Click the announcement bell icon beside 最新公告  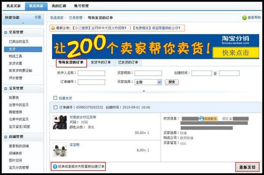53,28
